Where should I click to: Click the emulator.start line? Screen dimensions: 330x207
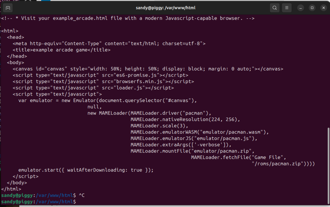click(86, 170)
